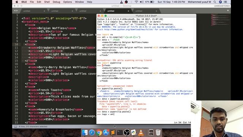Image resolution: width=243 pixels, height=137 pixels.
Task: Open Sublime tab list dropdown arrow
Action: click(228, 11)
